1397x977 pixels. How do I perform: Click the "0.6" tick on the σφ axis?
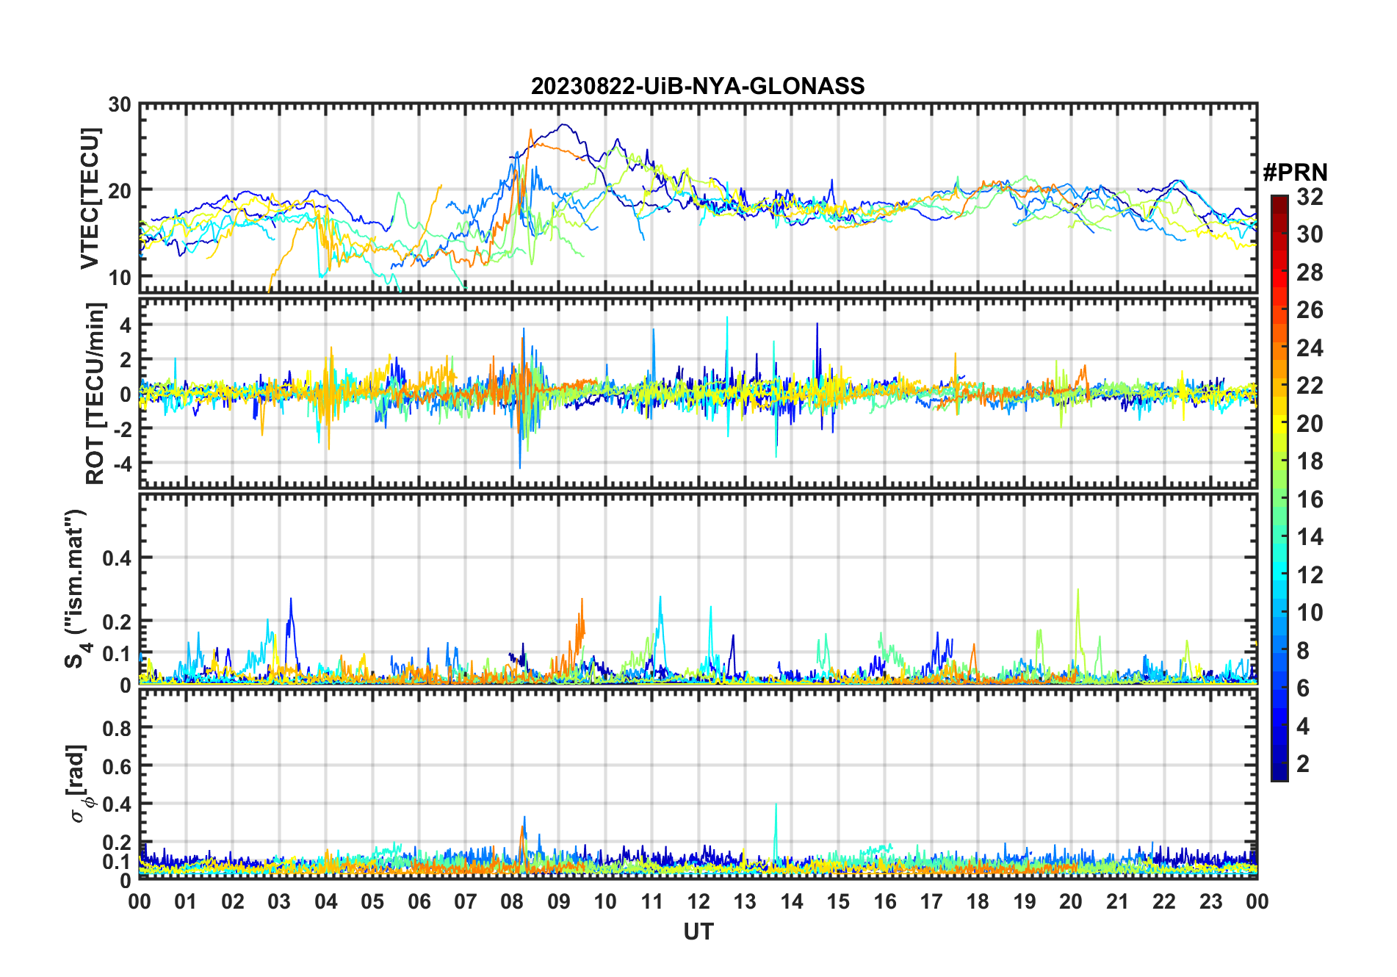[x=117, y=766]
